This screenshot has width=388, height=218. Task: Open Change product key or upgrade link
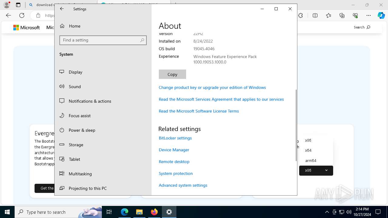click(212, 88)
